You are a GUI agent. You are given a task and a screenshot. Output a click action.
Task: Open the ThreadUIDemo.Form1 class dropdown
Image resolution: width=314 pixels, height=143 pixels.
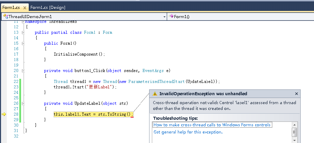(165, 17)
